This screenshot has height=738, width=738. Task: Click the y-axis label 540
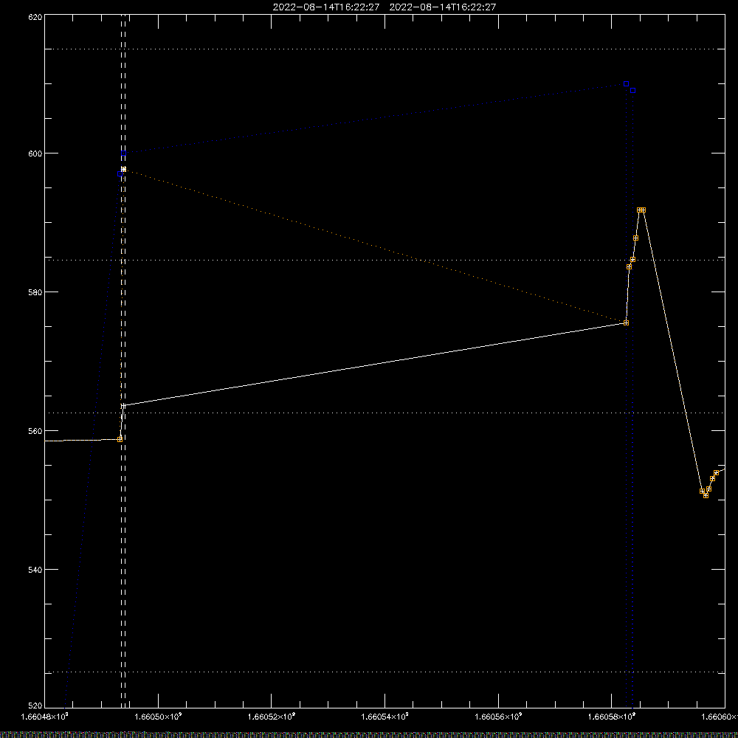pyautogui.click(x=36, y=570)
